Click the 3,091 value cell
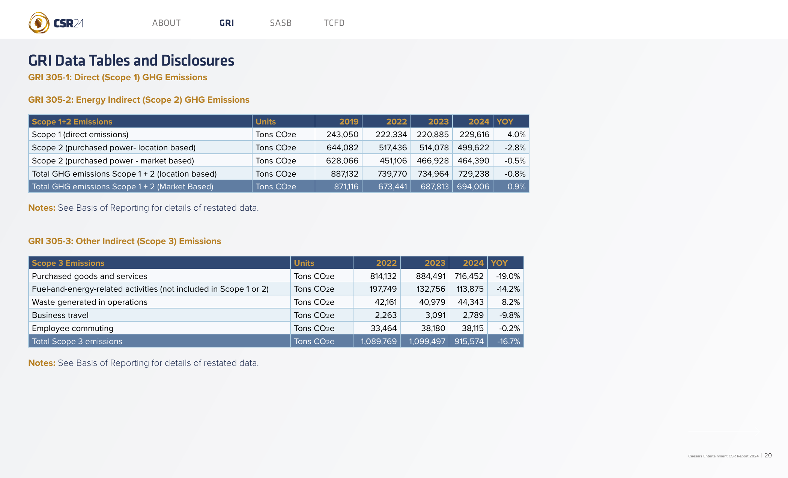788x478 pixels. [x=435, y=315]
